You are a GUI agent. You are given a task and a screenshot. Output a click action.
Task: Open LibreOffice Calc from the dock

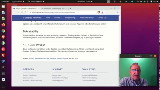(3, 19)
